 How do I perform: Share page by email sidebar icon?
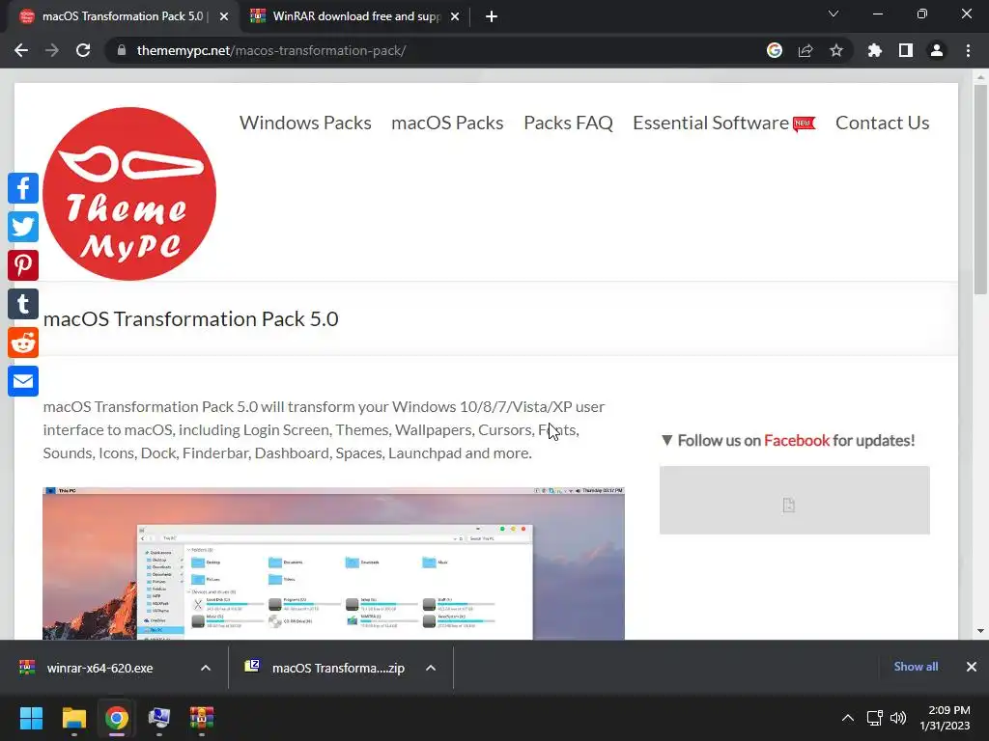point(23,381)
